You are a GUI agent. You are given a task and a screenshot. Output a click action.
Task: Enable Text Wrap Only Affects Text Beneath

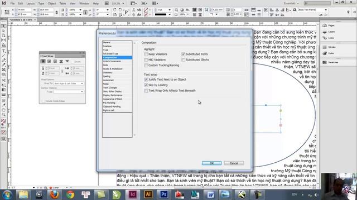coord(146,91)
